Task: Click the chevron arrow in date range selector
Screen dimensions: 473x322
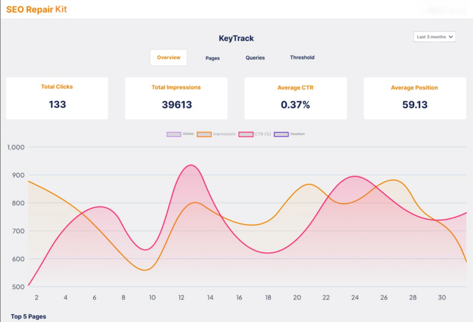Action: 450,37
